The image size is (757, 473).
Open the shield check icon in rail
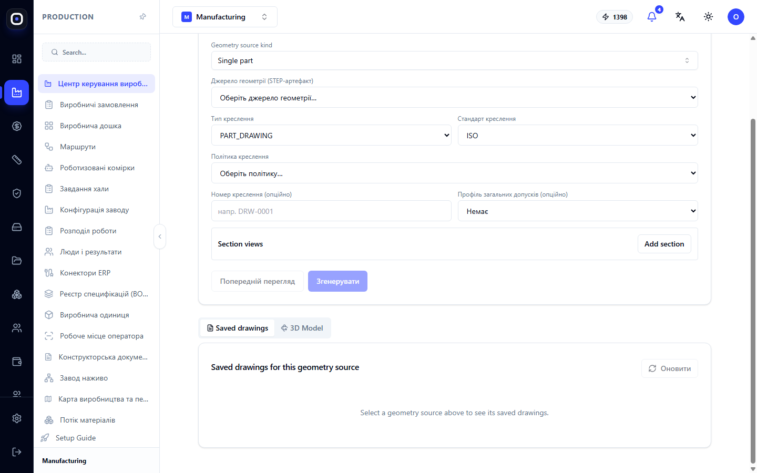click(17, 193)
